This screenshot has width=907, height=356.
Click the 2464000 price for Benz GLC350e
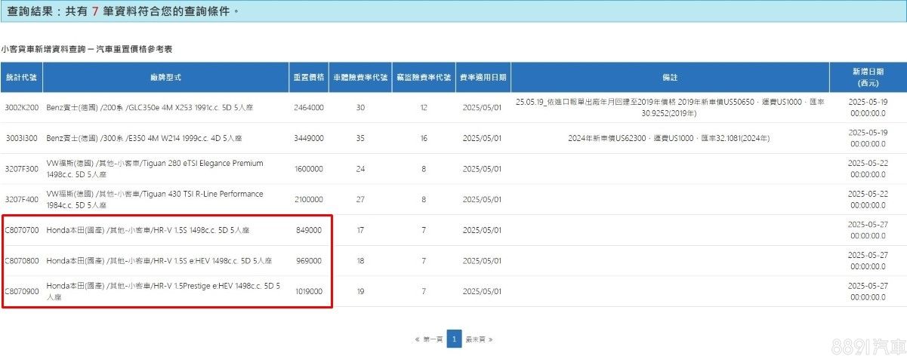308,108
